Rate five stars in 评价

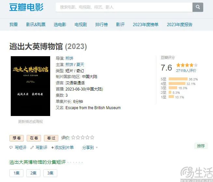92,138
